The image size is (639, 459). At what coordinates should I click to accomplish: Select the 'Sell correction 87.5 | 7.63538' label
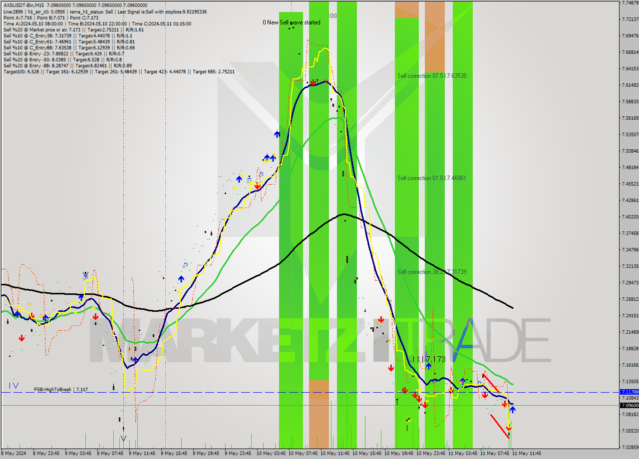(432, 76)
